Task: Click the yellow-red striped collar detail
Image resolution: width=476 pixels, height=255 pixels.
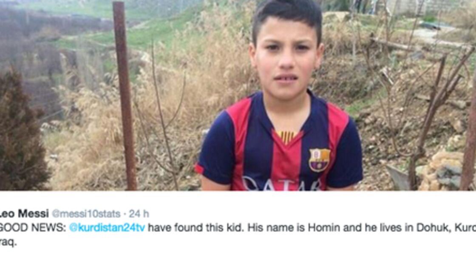Action: 286,137
